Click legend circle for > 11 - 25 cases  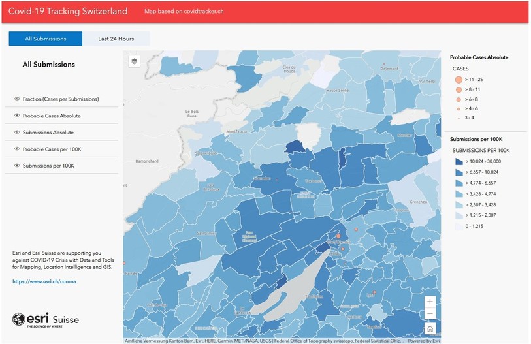click(459, 80)
